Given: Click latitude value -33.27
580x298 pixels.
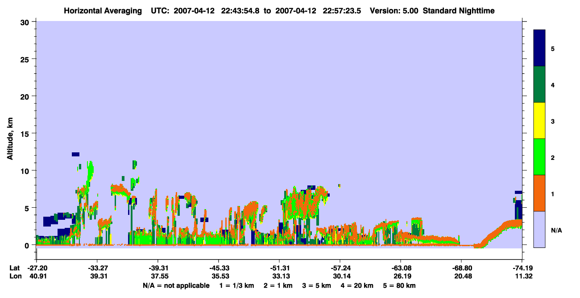Looking at the screenshot, I should [97, 268].
